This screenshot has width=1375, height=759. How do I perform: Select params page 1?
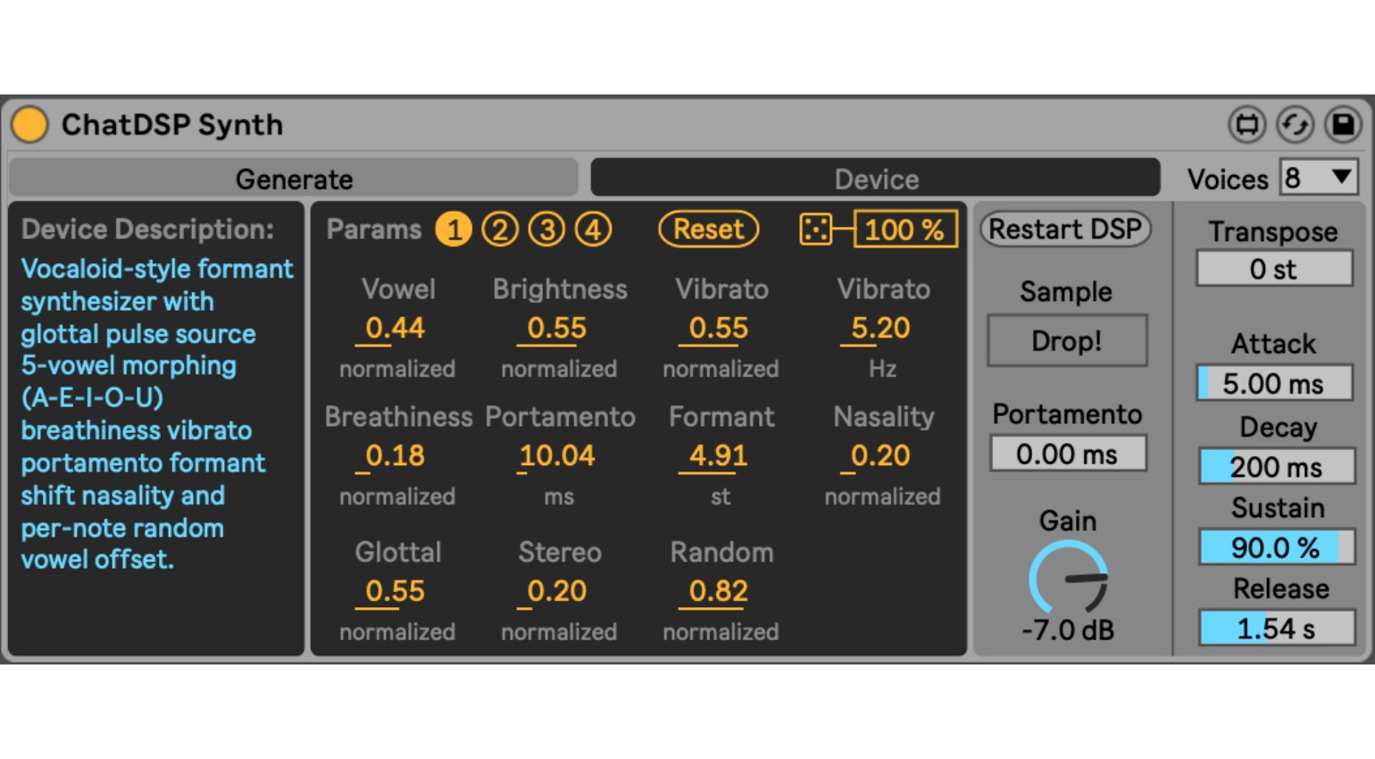454,229
